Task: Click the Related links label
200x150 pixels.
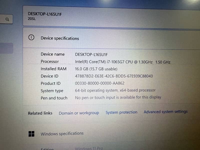Action: pyautogui.click(x=40, y=113)
